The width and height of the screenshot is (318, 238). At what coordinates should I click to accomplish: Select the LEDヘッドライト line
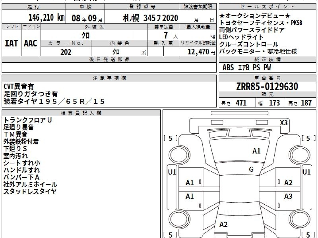[241, 37]
